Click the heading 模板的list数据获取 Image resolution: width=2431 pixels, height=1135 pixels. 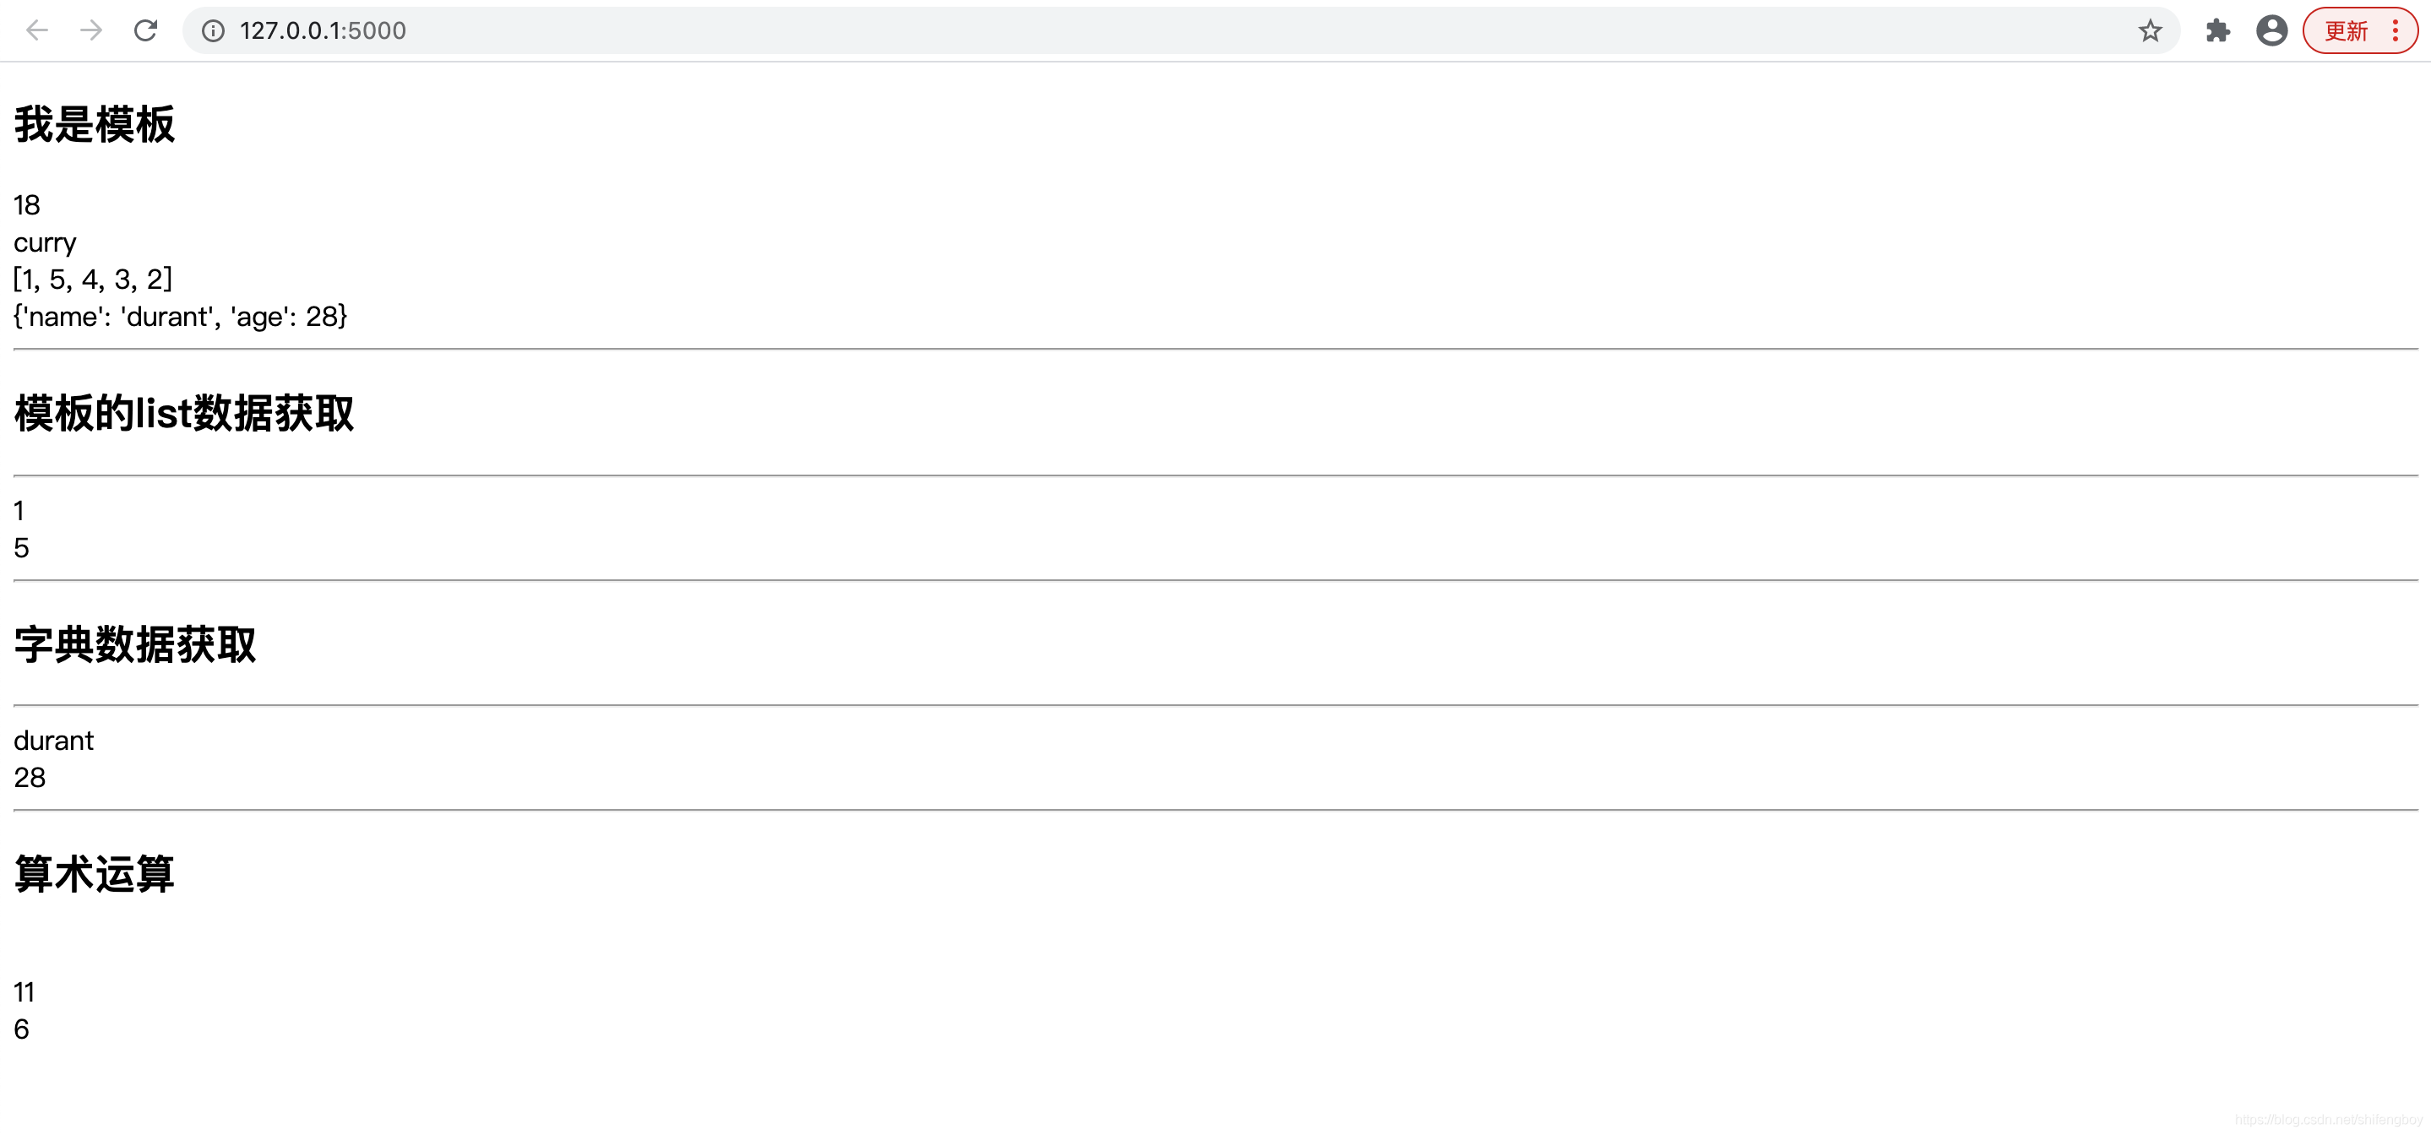[x=183, y=413]
